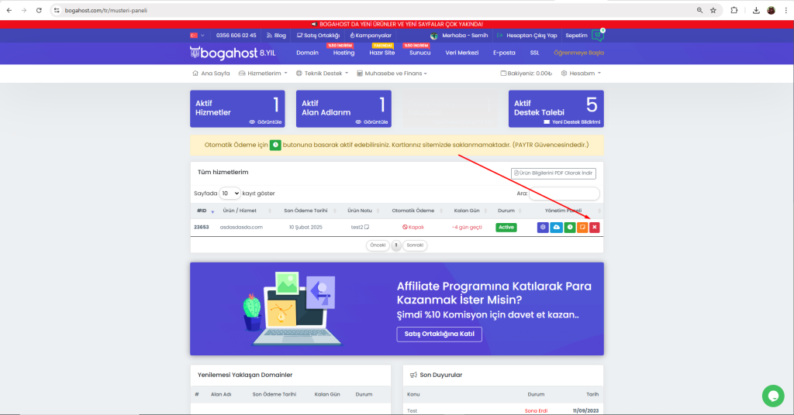Click phone number 0356 606 02 45
794x415 pixels.
tap(236, 36)
